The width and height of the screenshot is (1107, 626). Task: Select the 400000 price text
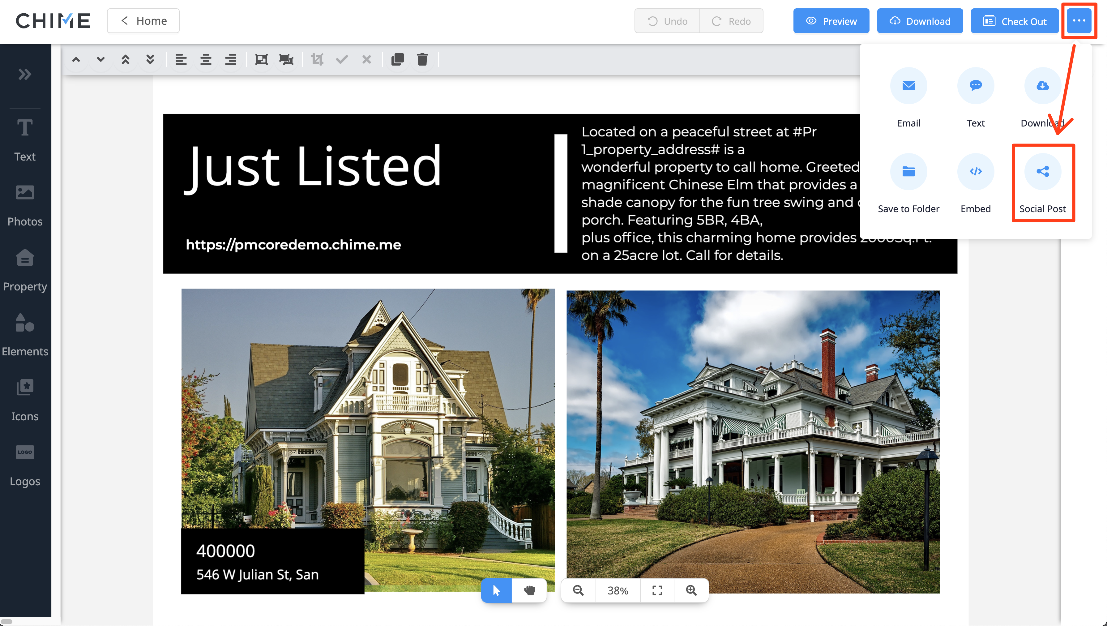226,551
